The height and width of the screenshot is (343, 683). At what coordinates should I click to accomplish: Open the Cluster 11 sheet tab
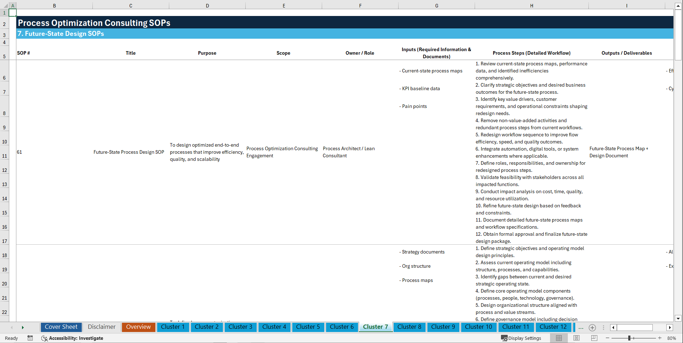coord(516,327)
